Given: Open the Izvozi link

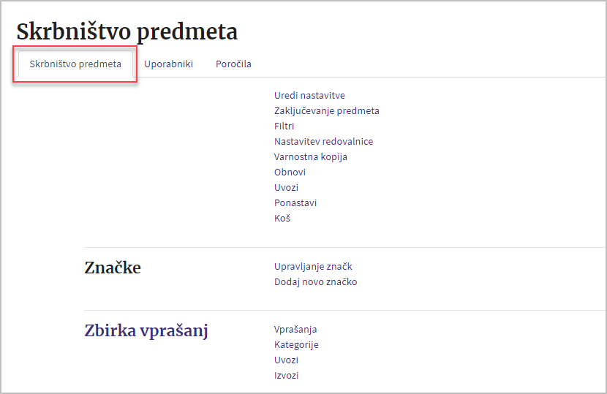Looking at the screenshot, I should (286, 376).
